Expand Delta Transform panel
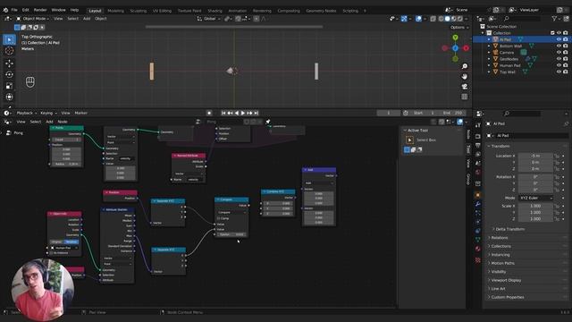The width and height of the screenshot is (572, 322). [x=509, y=229]
